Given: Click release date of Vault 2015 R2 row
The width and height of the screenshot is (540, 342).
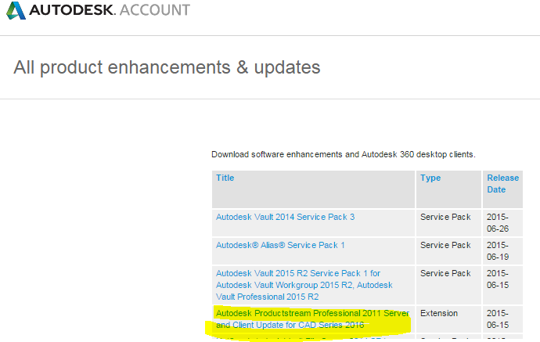Looking at the screenshot, I should (499, 279).
